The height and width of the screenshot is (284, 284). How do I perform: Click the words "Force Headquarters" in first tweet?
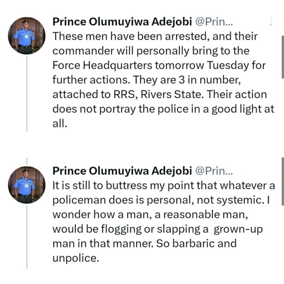[x=102, y=65]
